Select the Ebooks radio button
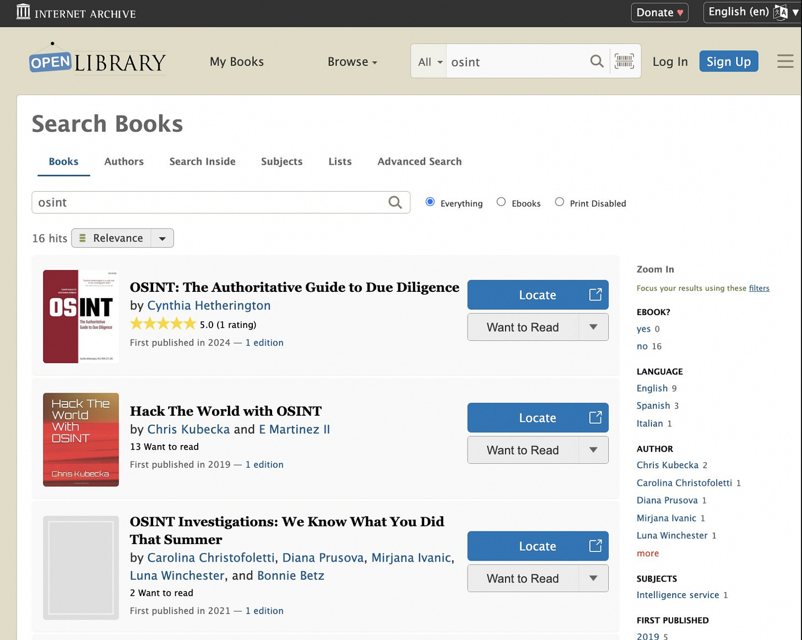 tap(501, 202)
